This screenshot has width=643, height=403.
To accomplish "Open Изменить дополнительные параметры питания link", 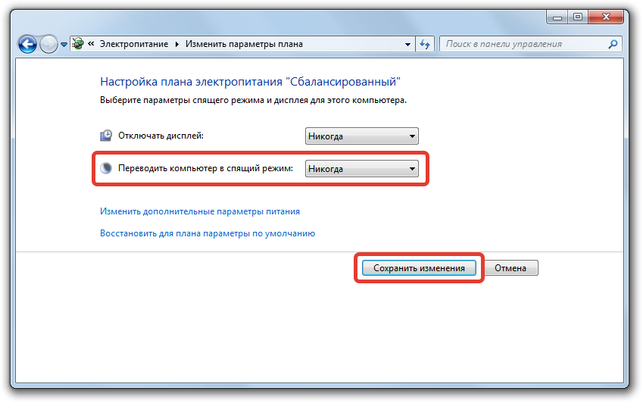I will point(200,211).
